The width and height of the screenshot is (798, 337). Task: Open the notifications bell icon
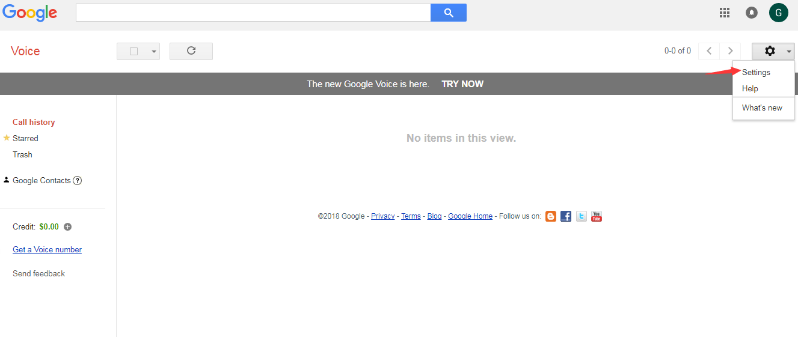click(x=752, y=13)
